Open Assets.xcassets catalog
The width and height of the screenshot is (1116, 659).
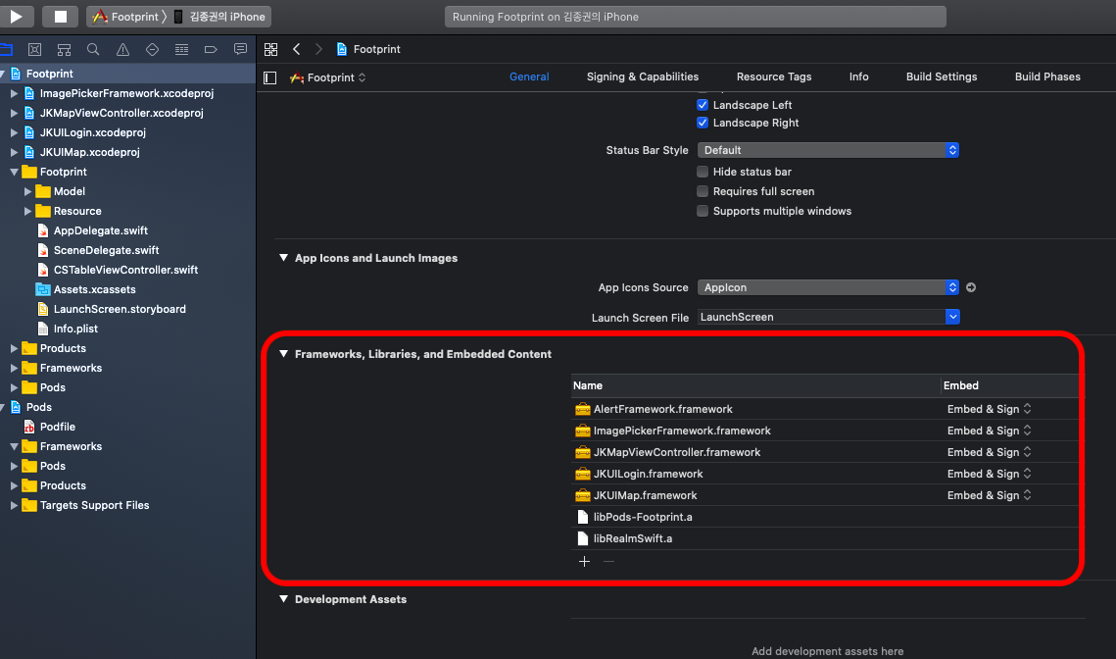pos(94,289)
